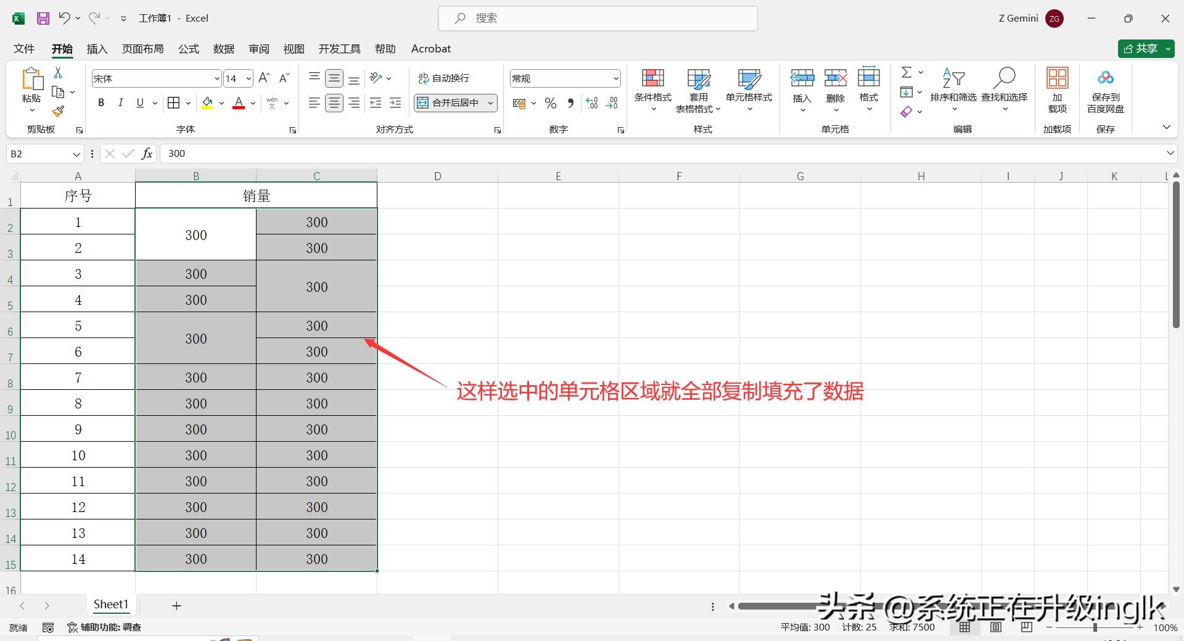Open the number format dropdown (常规)
This screenshot has width=1184, height=641.
tap(615, 78)
